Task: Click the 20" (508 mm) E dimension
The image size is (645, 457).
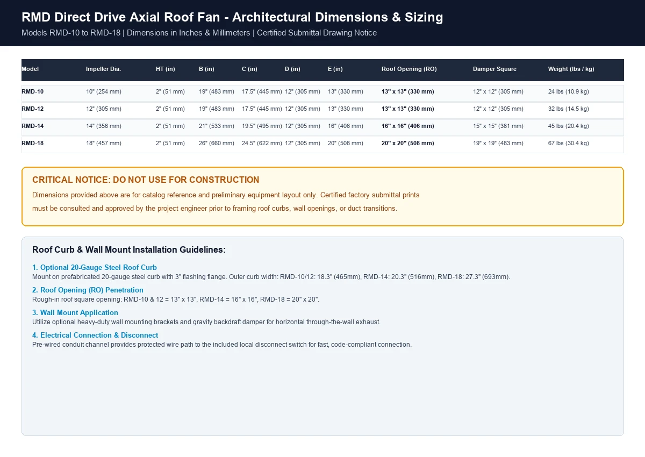Action: tap(346, 144)
